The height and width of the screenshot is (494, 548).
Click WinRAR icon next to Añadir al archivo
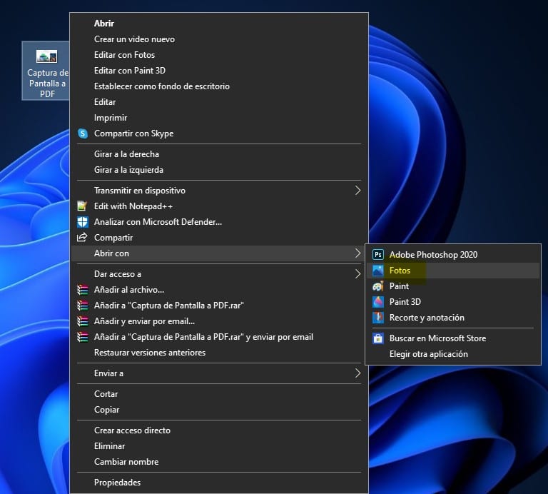click(83, 290)
